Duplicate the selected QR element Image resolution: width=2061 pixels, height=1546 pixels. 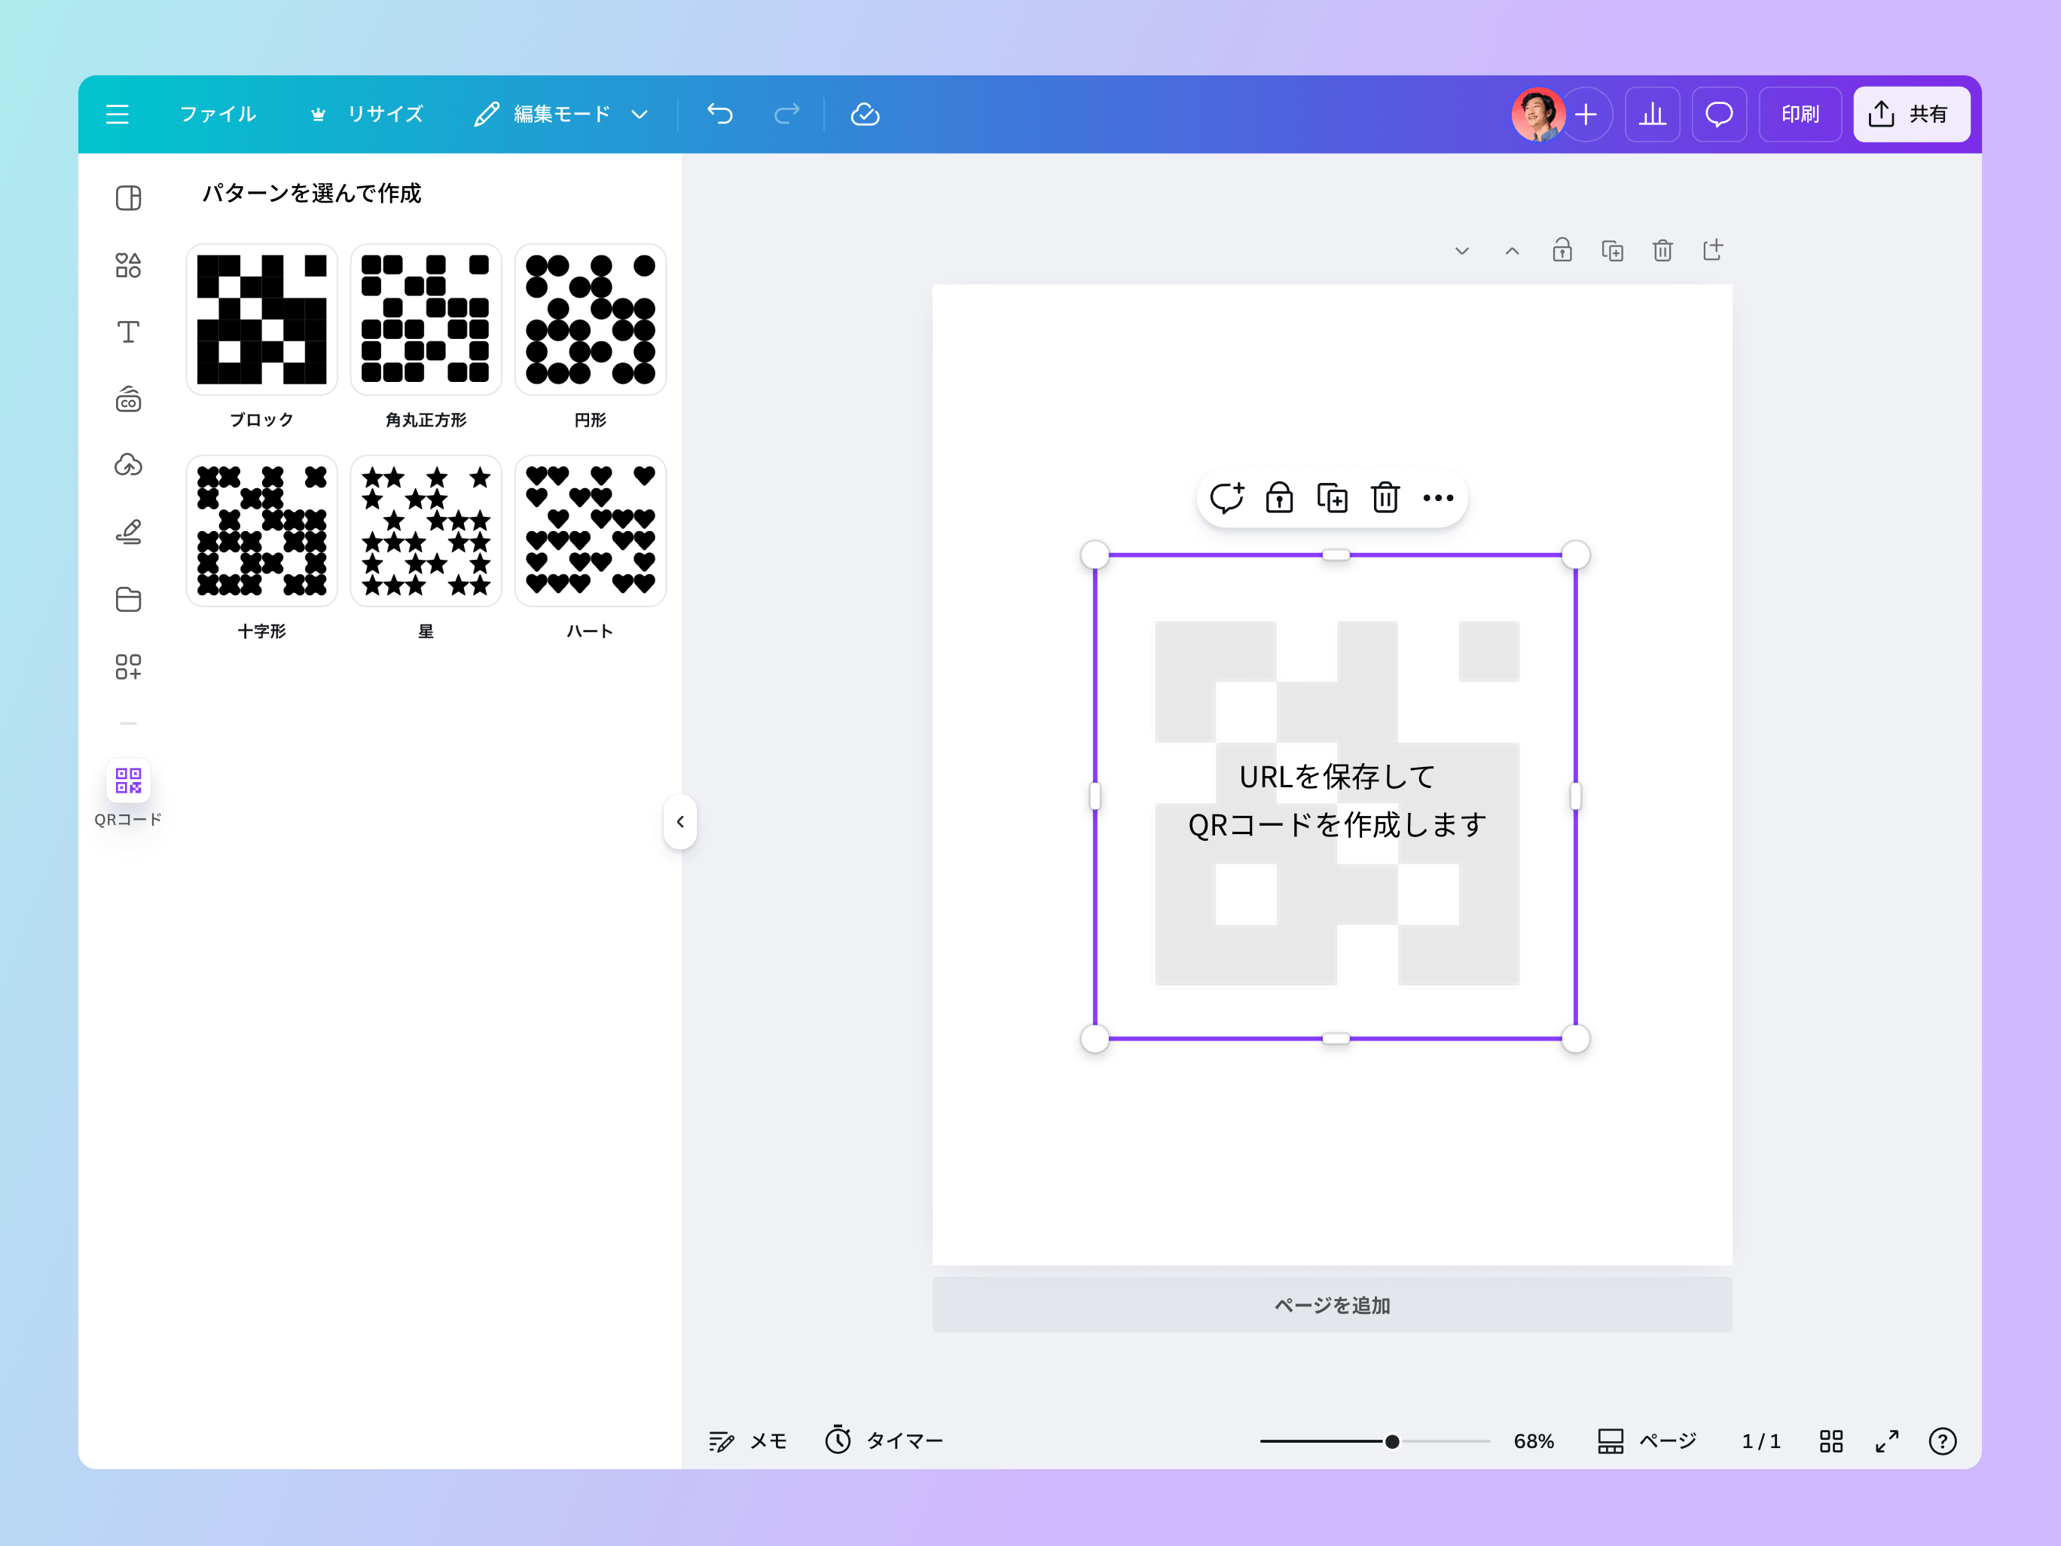[1333, 497]
